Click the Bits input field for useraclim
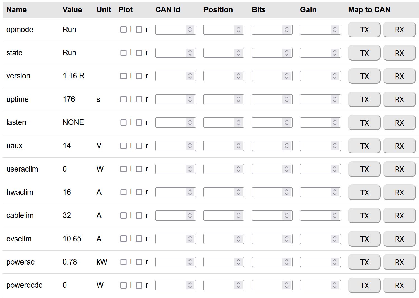The image size is (419, 298). (x=267, y=169)
